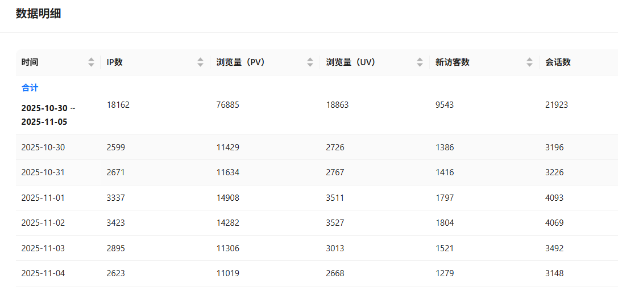Click the 2025-11-03 date cell
The height and width of the screenshot is (287, 618).
click(43, 248)
